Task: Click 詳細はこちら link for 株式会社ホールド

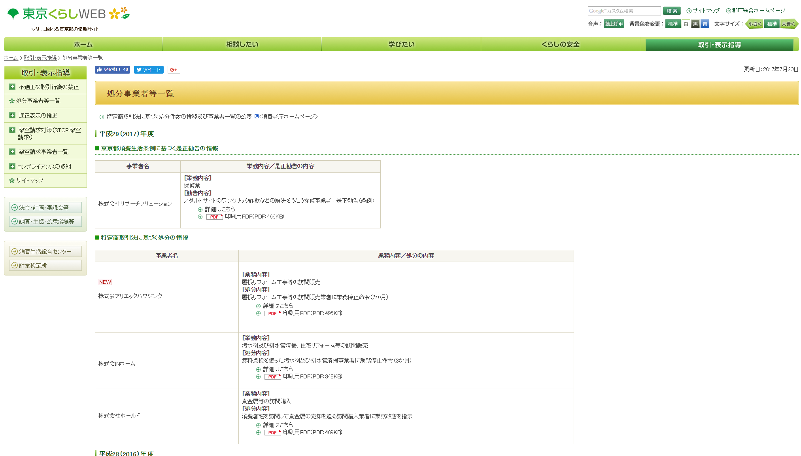Action: point(278,425)
